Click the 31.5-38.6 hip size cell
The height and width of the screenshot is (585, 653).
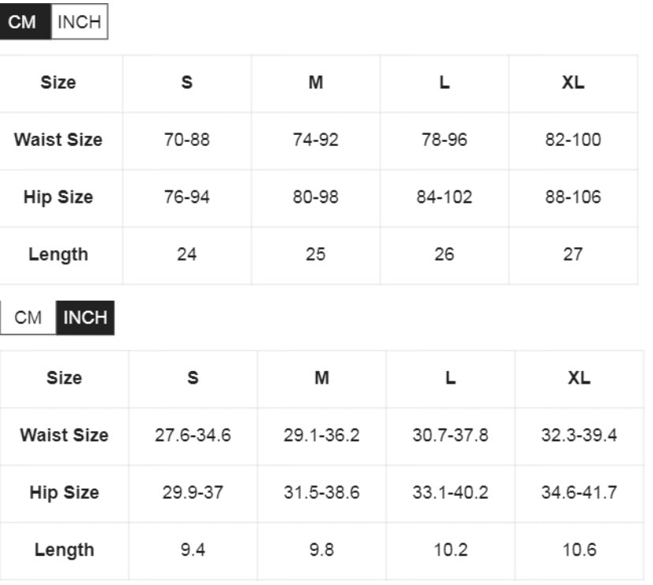(x=321, y=493)
